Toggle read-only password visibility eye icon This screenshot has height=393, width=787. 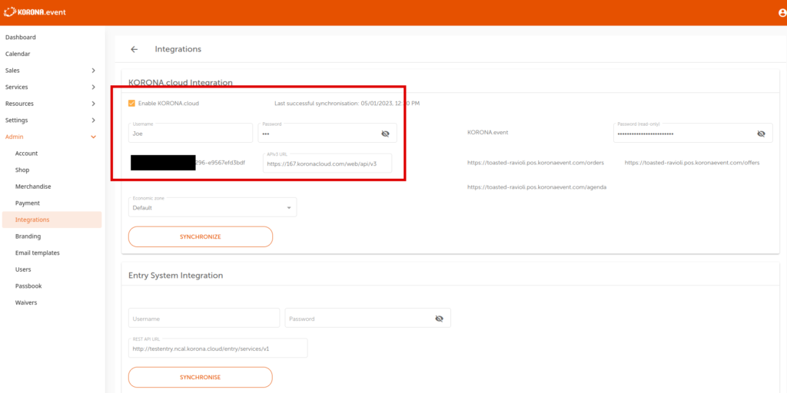pyautogui.click(x=761, y=134)
